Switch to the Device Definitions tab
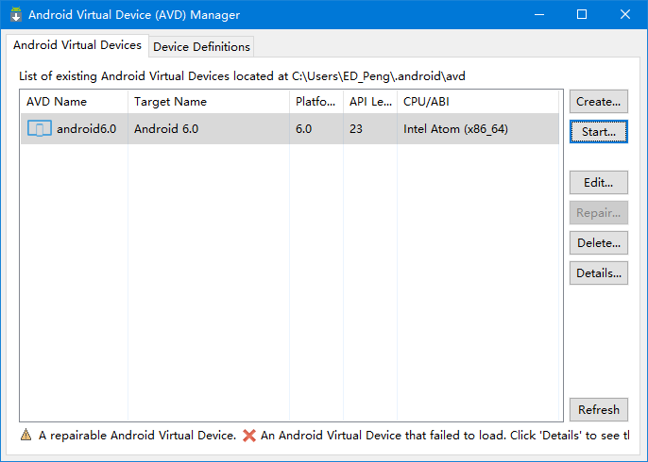Screen dimensions: 648x462 coord(201,46)
